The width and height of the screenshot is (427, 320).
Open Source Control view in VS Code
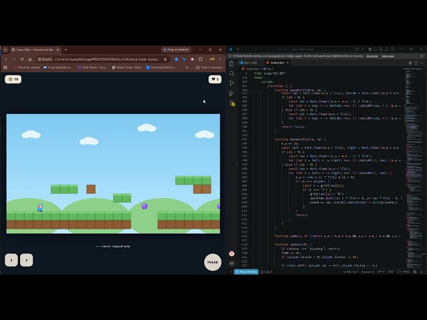[x=232, y=83]
